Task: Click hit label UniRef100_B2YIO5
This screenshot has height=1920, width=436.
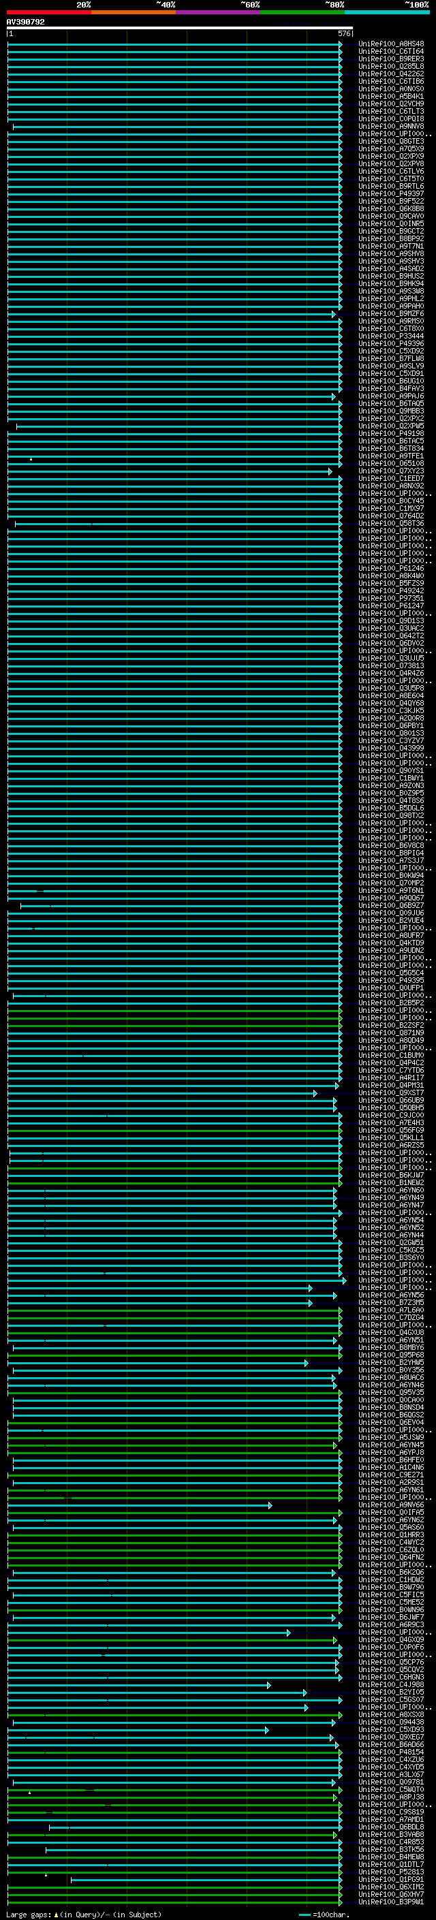Action: click(391, 1692)
